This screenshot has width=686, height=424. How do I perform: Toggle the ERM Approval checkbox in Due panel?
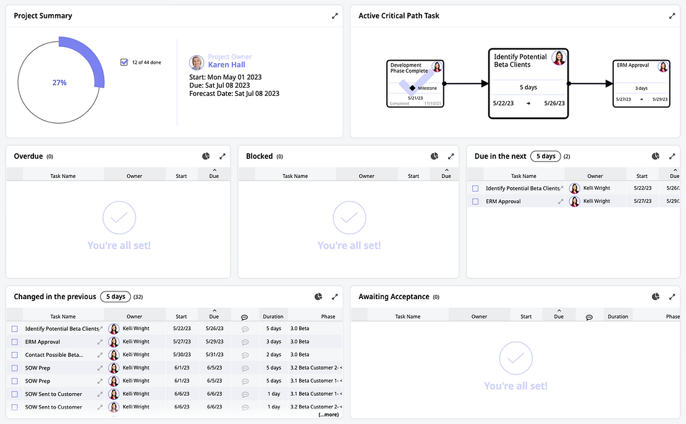click(475, 200)
